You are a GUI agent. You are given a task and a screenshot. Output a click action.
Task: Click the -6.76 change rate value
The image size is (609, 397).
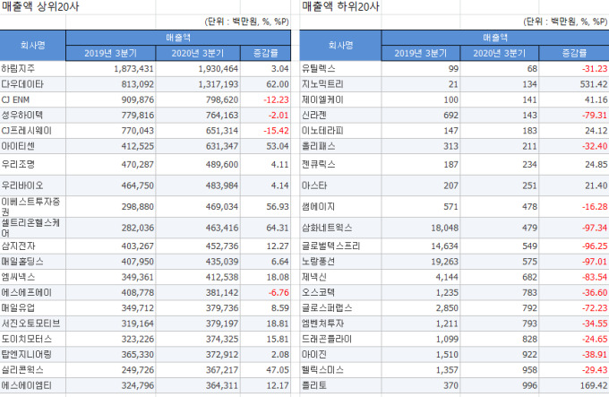click(x=279, y=293)
